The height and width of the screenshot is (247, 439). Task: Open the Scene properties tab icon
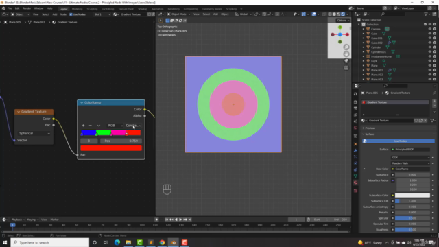pos(355,121)
